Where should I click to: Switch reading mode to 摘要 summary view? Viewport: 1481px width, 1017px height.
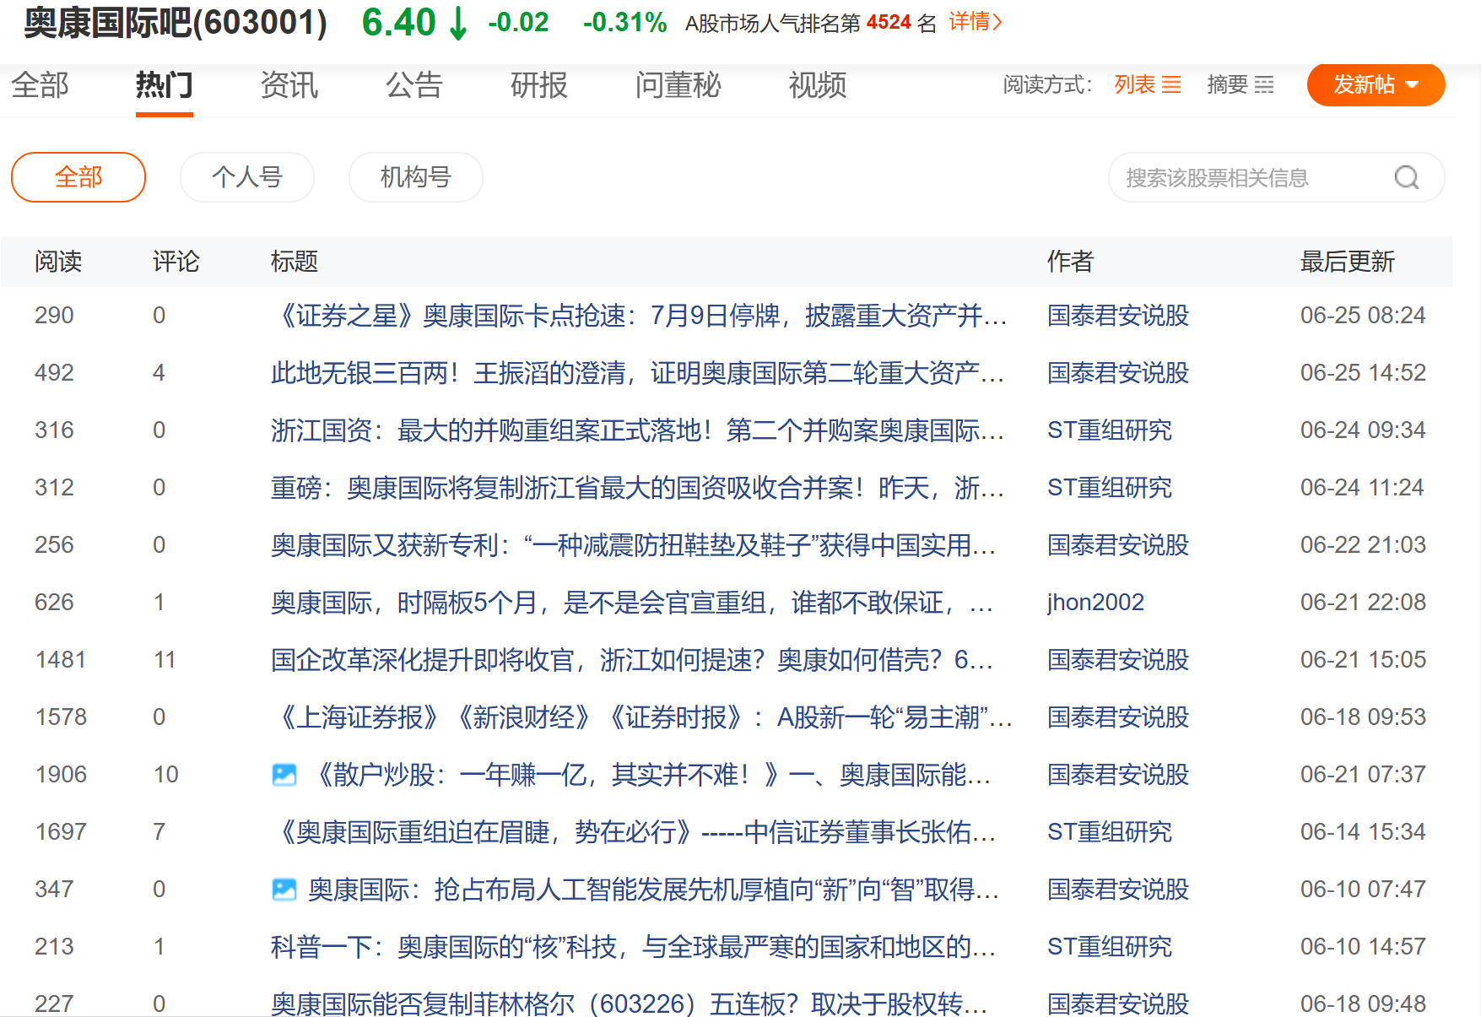(x=1240, y=84)
